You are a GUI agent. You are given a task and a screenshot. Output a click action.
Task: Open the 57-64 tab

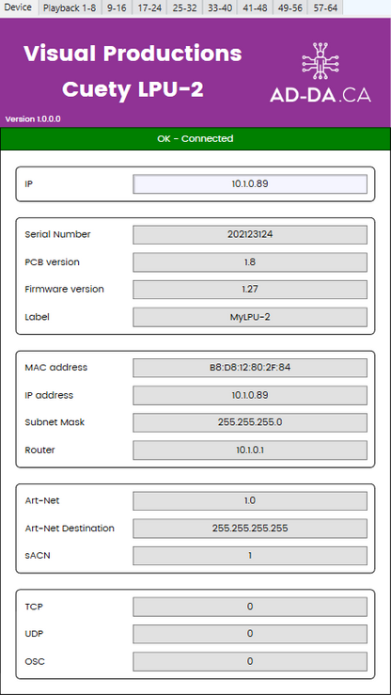tap(325, 8)
